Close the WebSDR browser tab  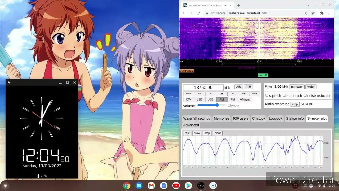pos(230,5)
